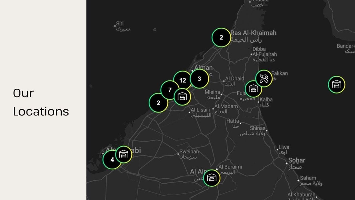The height and width of the screenshot is (200, 355).
Task: Click the Our Locations heading
Action: click(x=41, y=102)
